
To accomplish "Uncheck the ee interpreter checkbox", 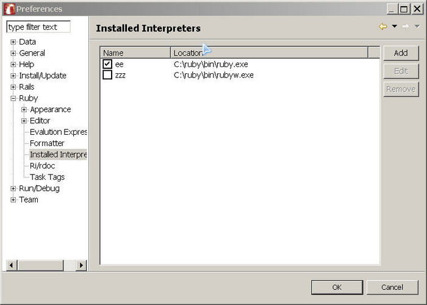I will pyautogui.click(x=107, y=64).
